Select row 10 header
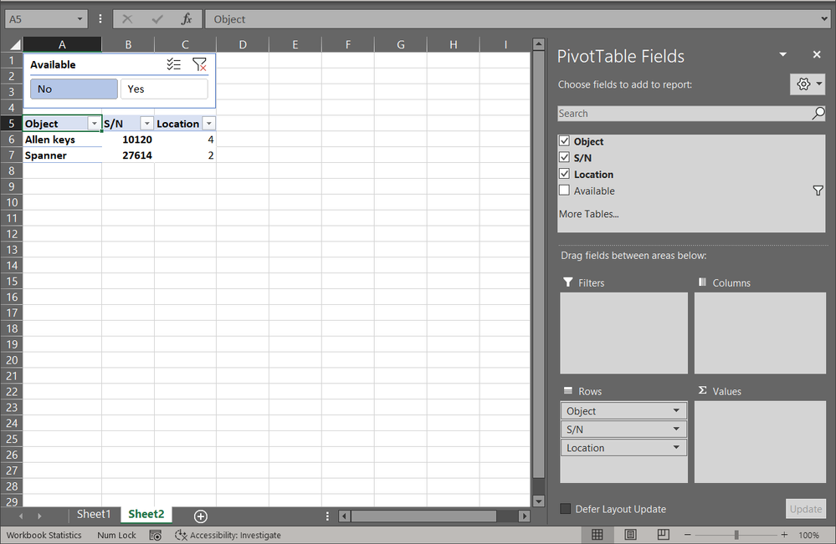 pyautogui.click(x=12, y=202)
